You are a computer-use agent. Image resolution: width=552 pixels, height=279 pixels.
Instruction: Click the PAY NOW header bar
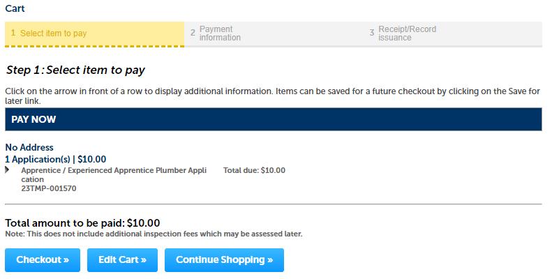[x=273, y=119]
